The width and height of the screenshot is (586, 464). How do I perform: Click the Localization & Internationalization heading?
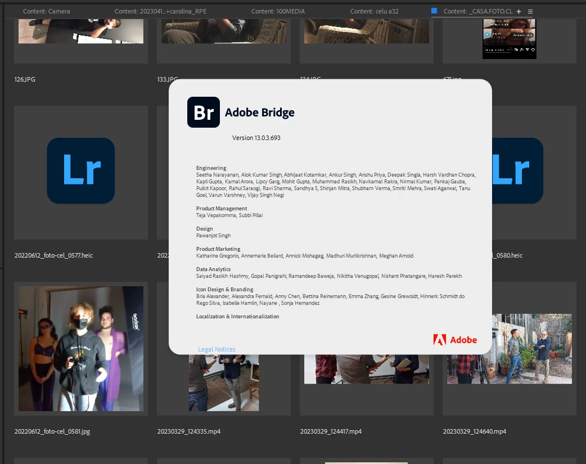point(238,316)
